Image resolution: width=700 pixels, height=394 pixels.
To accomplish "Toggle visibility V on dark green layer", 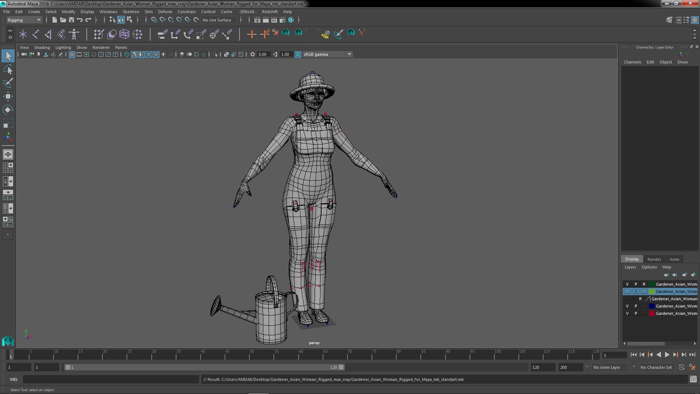I will pyautogui.click(x=627, y=284).
